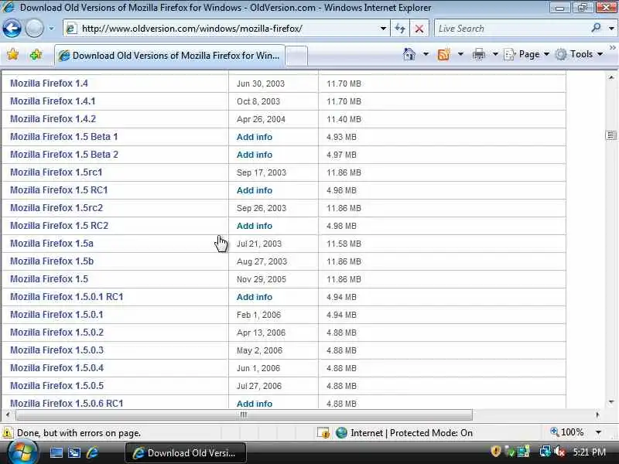Image resolution: width=619 pixels, height=464 pixels.
Task: Select the date Feb 1, 2006
Action: [x=258, y=315]
